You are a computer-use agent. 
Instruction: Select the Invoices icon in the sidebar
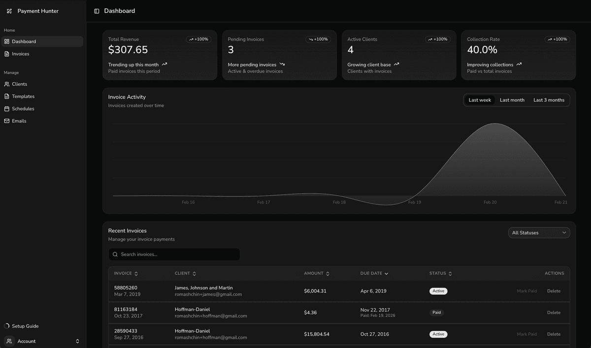tap(7, 54)
